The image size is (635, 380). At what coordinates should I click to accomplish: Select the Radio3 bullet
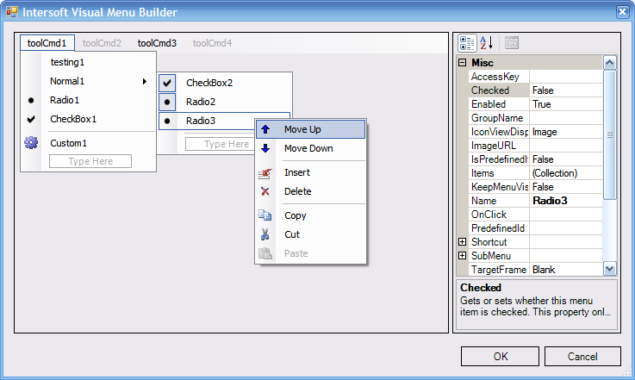(167, 121)
